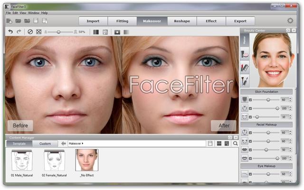
Task: Toggle checkbox for Skin Foundation row valued 100
Action: (250, 109)
